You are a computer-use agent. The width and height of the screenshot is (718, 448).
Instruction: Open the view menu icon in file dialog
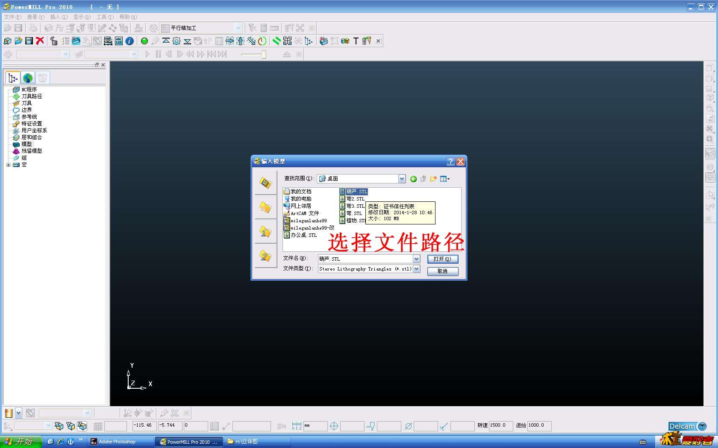445,179
